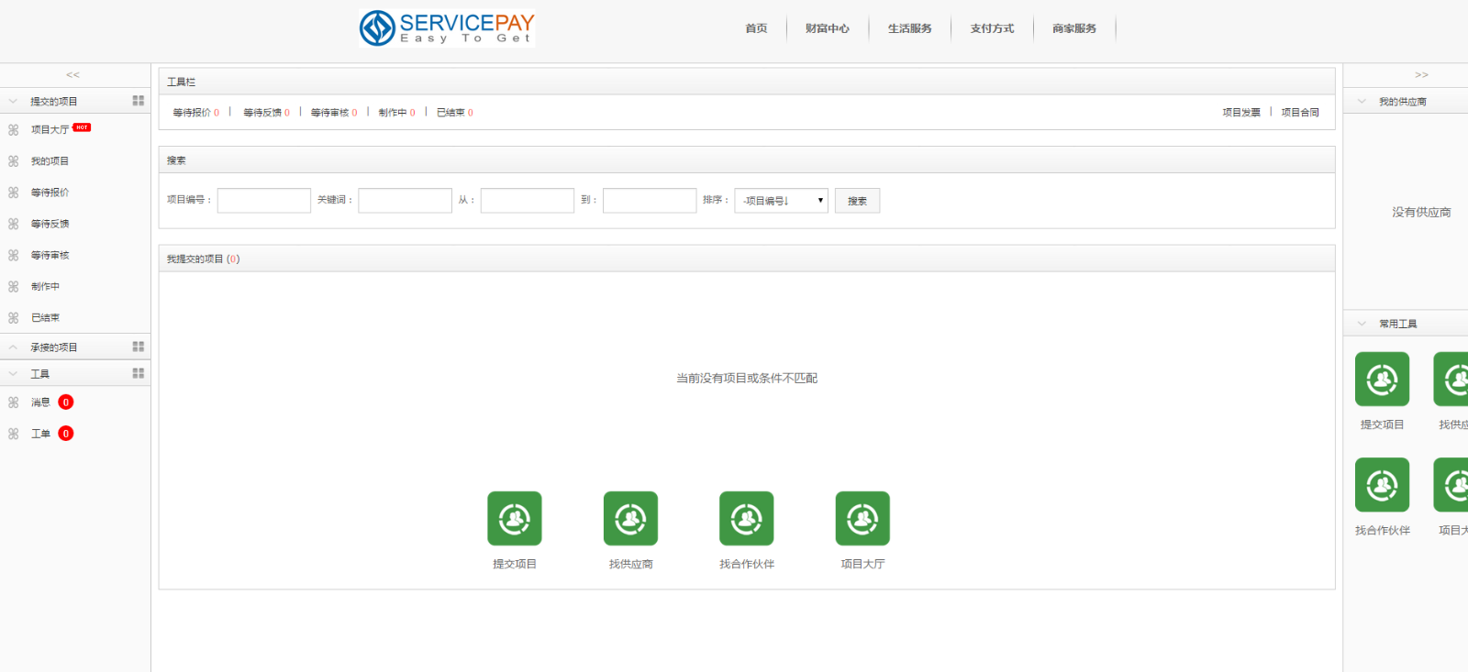
Task: Collapse the right sidebar with >> arrow
Action: tap(1421, 75)
